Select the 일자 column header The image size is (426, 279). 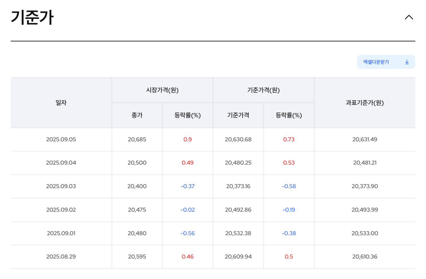click(x=61, y=103)
